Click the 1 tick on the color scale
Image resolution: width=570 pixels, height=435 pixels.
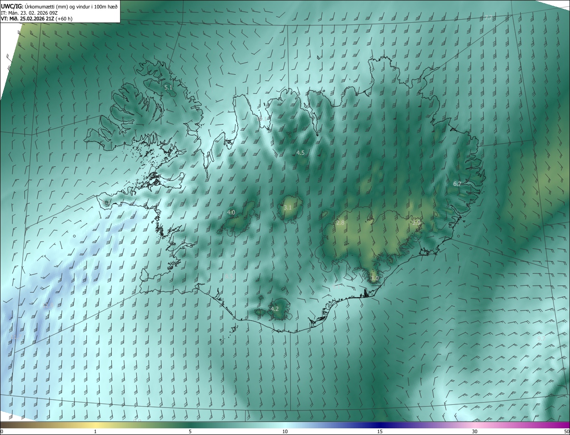coord(95,432)
